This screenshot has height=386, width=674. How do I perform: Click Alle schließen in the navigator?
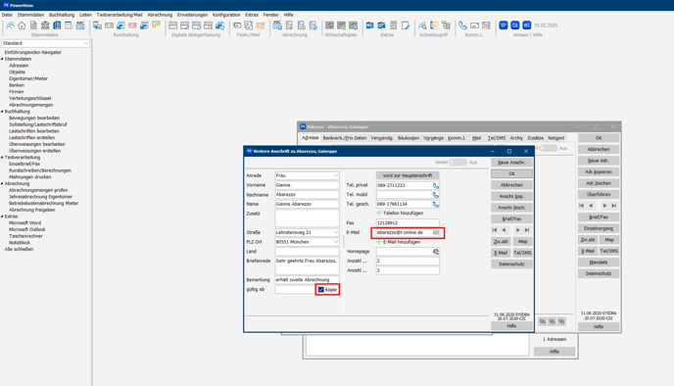[x=19, y=249]
